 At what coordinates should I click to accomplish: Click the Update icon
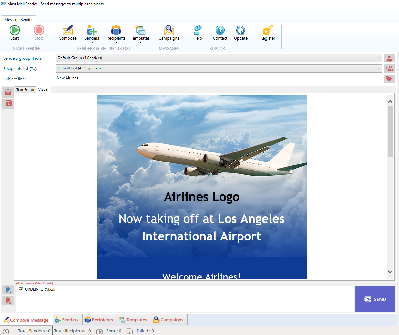(240, 30)
